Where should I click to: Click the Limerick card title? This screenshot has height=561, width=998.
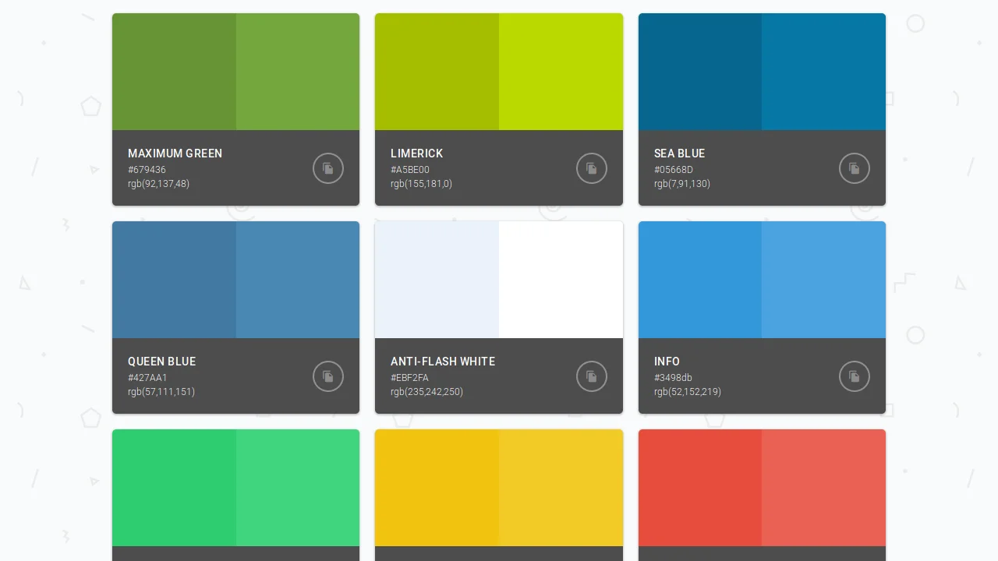coord(417,153)
